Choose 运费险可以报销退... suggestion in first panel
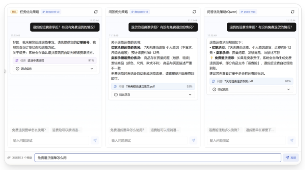This screenshot has width=305, height=170. 66,130
